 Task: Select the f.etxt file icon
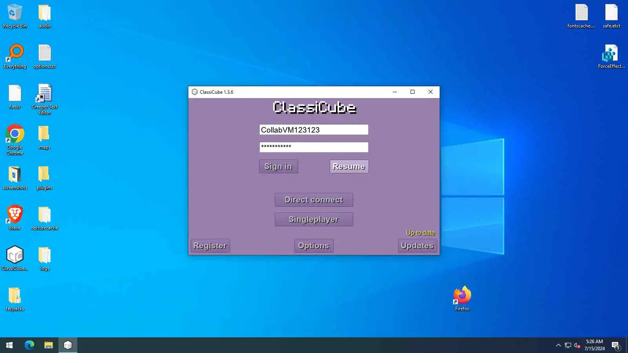[15, 97]
